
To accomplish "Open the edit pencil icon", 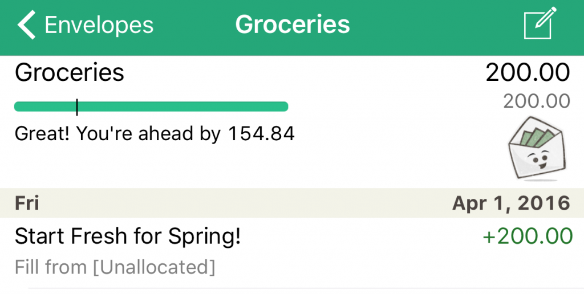I will [540, 22].
